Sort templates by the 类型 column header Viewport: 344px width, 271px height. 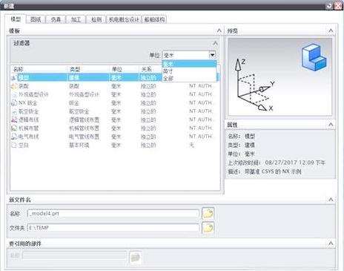click(88, 69)
